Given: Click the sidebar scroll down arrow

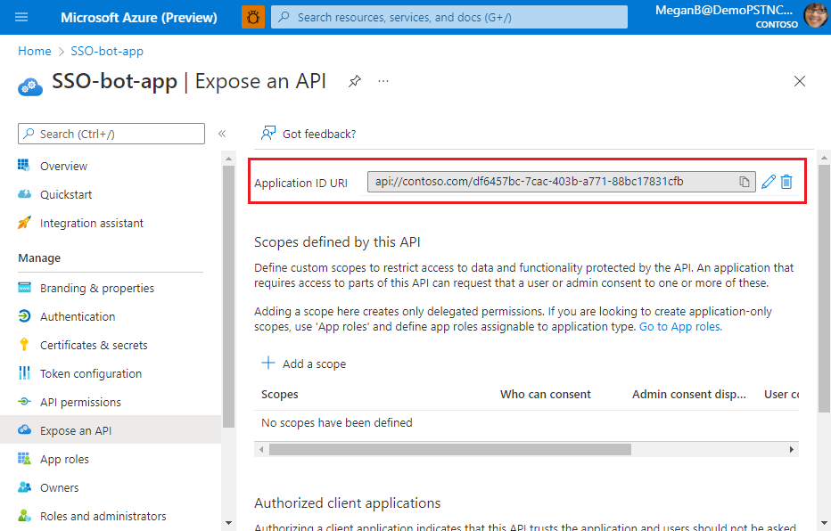Looking at the screenshot, I should pos(228,523).
